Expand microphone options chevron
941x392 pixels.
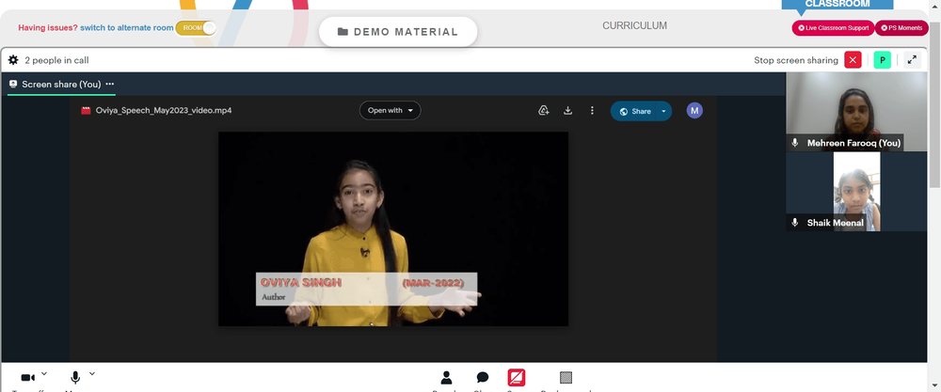92,374
